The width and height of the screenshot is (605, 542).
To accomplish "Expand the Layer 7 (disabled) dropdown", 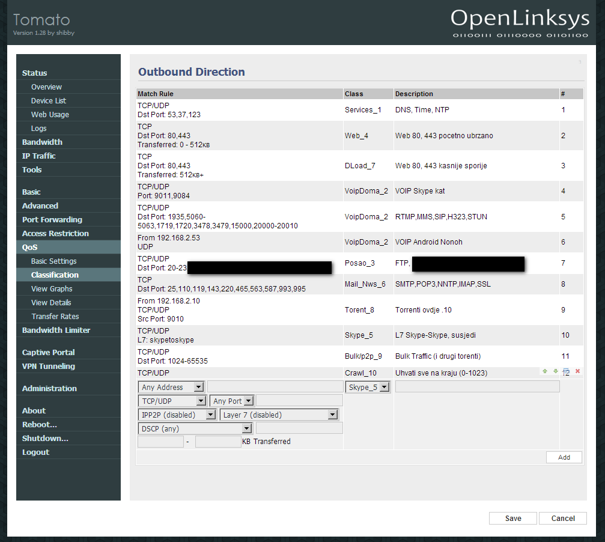I will click(279, 415).
